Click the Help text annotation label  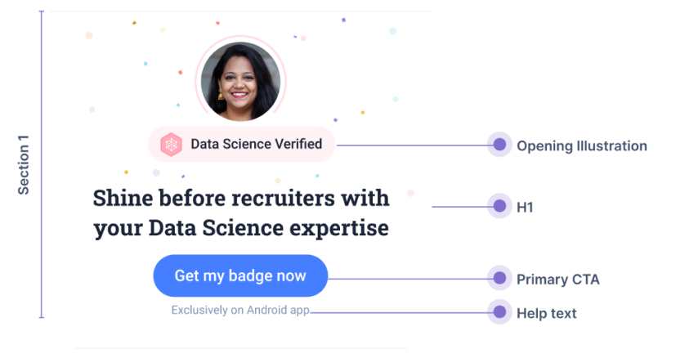pos(547,313)
